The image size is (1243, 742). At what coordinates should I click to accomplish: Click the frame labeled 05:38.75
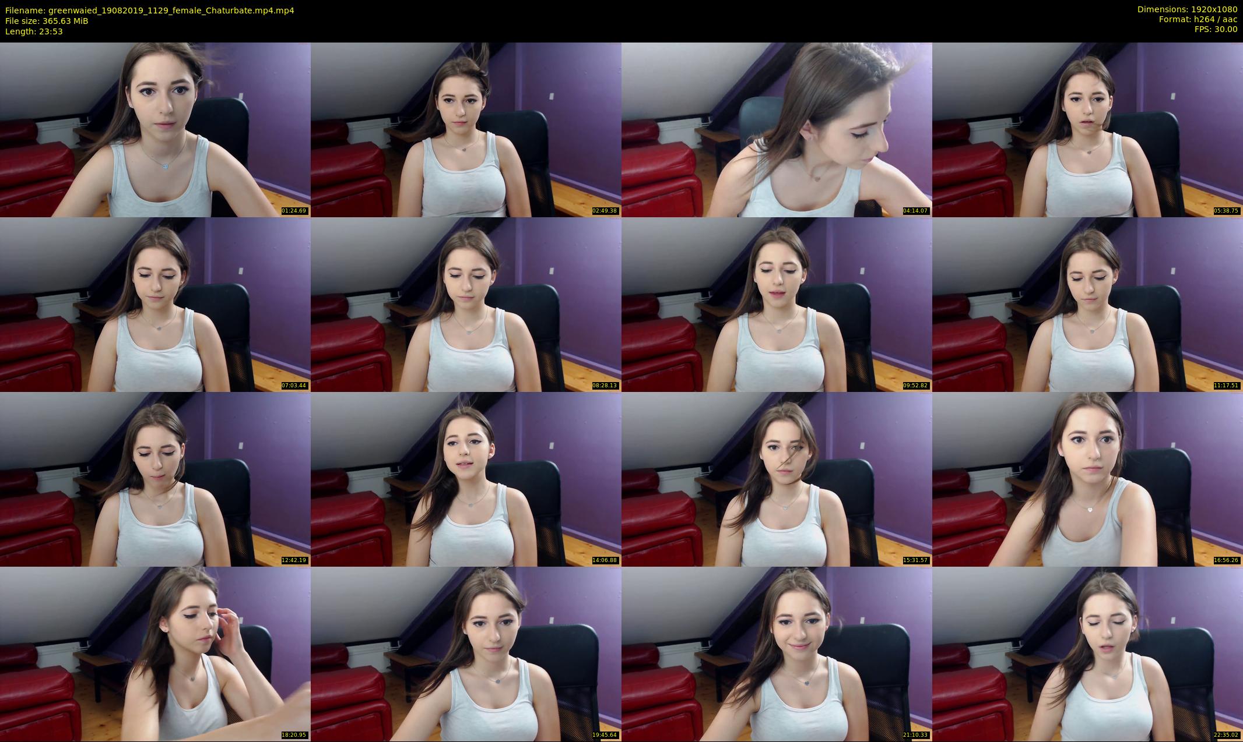tap(1087, 129)
